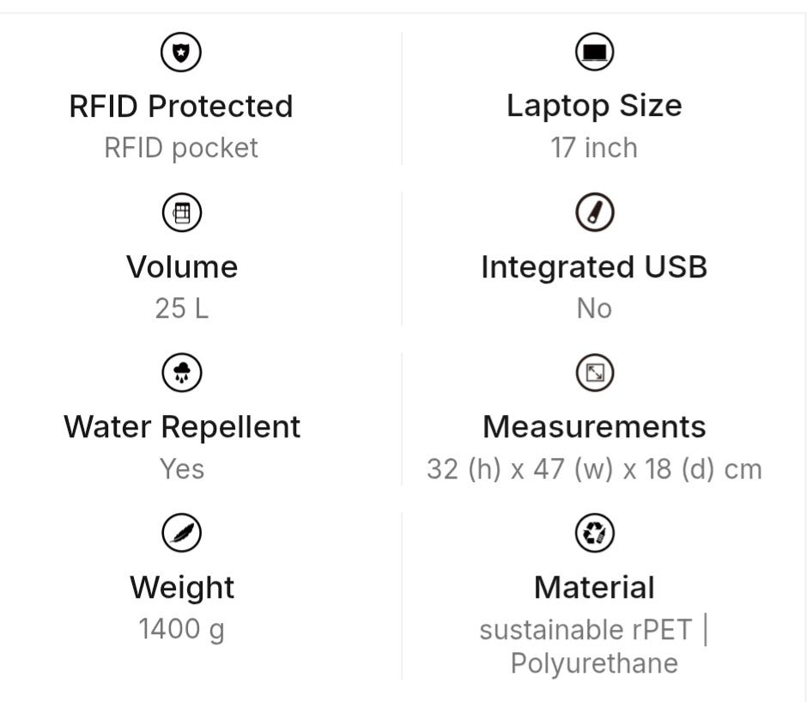
Task: Click the Volume container icon
Action: [181, 212]
